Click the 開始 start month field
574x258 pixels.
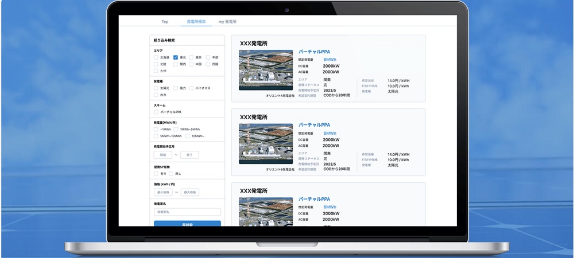pos(162,155)
